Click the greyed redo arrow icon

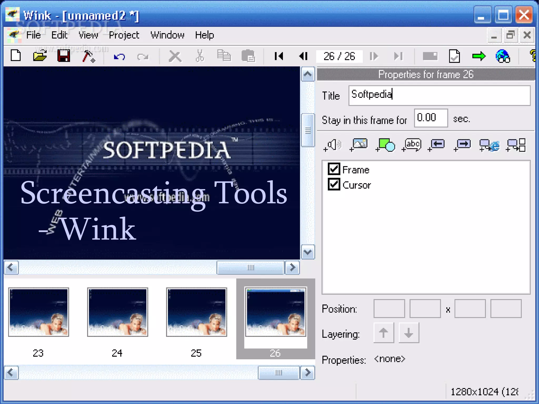coord(143,56)
